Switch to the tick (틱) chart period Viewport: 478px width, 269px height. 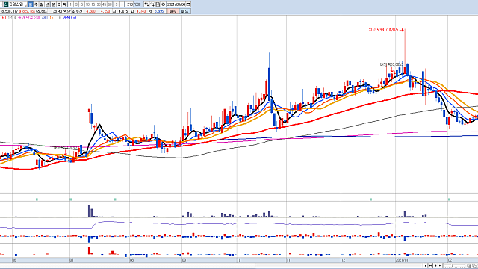tap(64, 4)
